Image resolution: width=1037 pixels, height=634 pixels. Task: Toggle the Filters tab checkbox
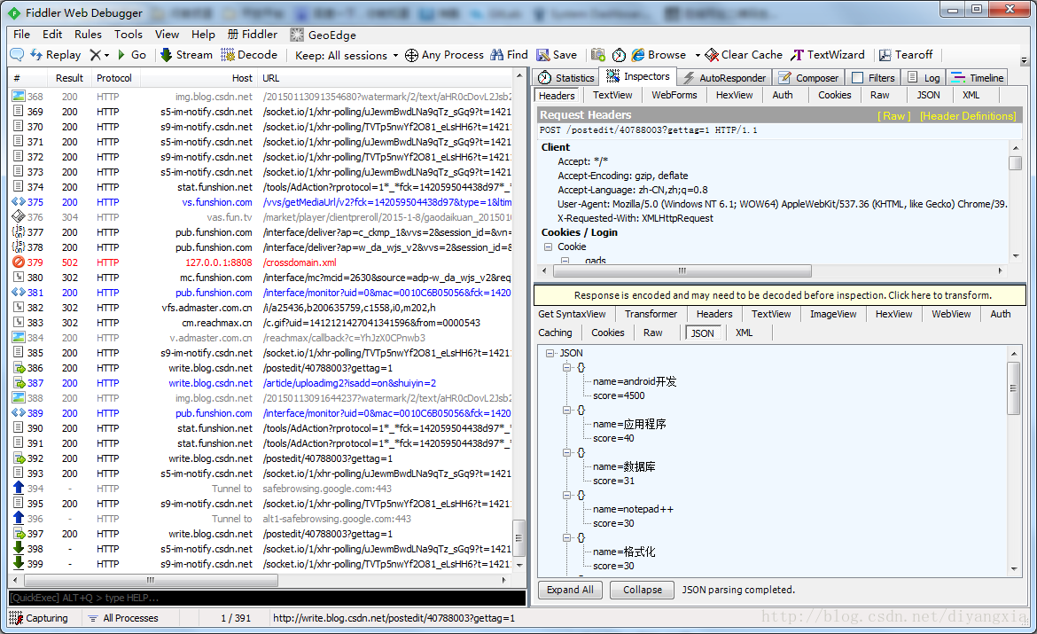(858, 77)
